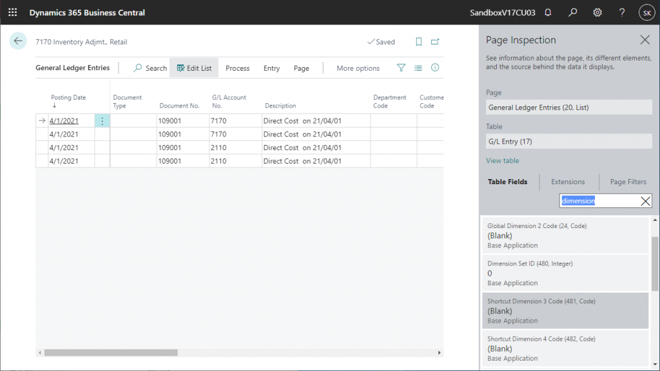Click 7170 Inventory Adjmt., Retail title

pyautogui.click(x=81, y=42)
